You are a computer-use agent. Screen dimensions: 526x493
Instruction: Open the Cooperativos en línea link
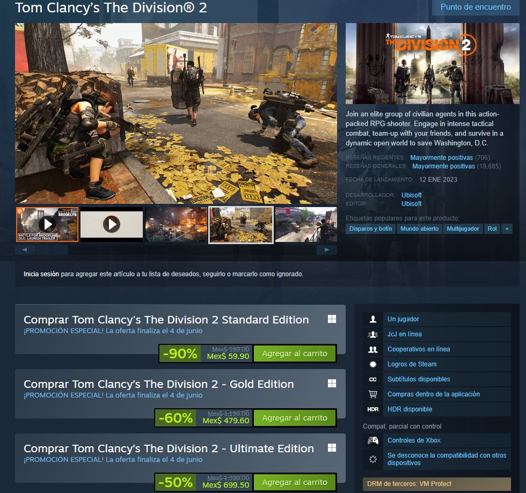click(x=419, y=349)
